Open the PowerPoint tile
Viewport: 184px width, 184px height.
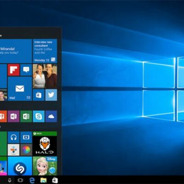3,116
